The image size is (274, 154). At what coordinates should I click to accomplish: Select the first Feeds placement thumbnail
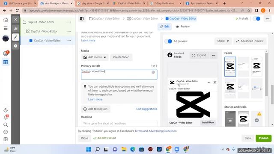point(230,67)
